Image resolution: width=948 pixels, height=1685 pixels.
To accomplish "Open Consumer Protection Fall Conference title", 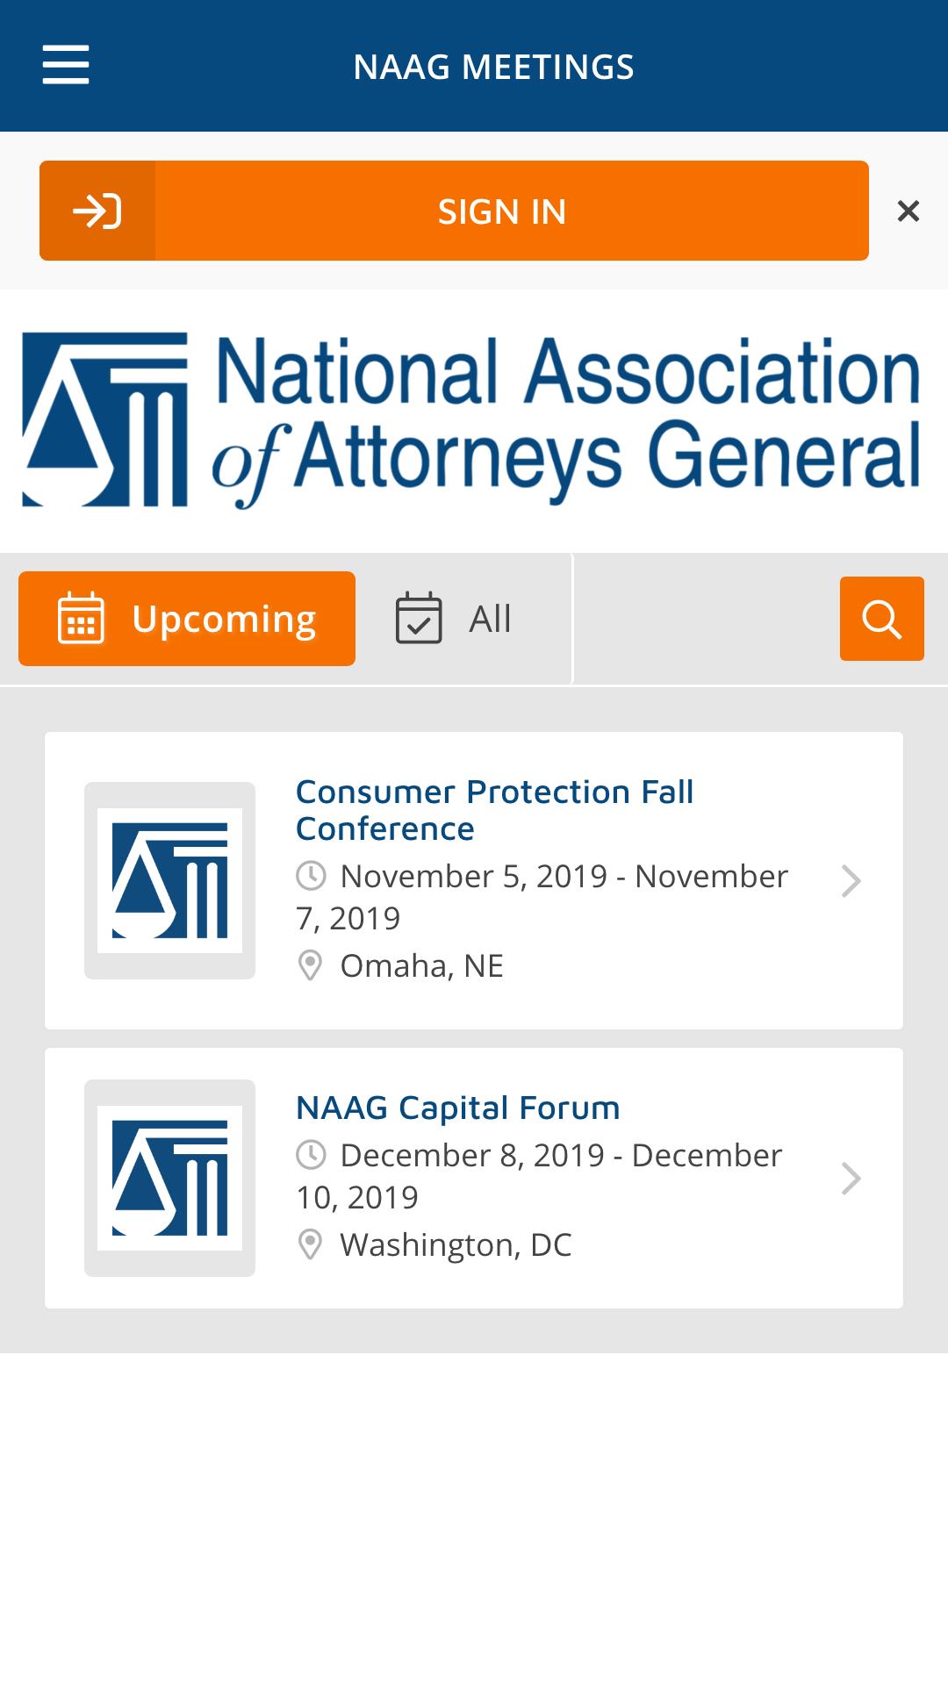I will tap(495, 810).
